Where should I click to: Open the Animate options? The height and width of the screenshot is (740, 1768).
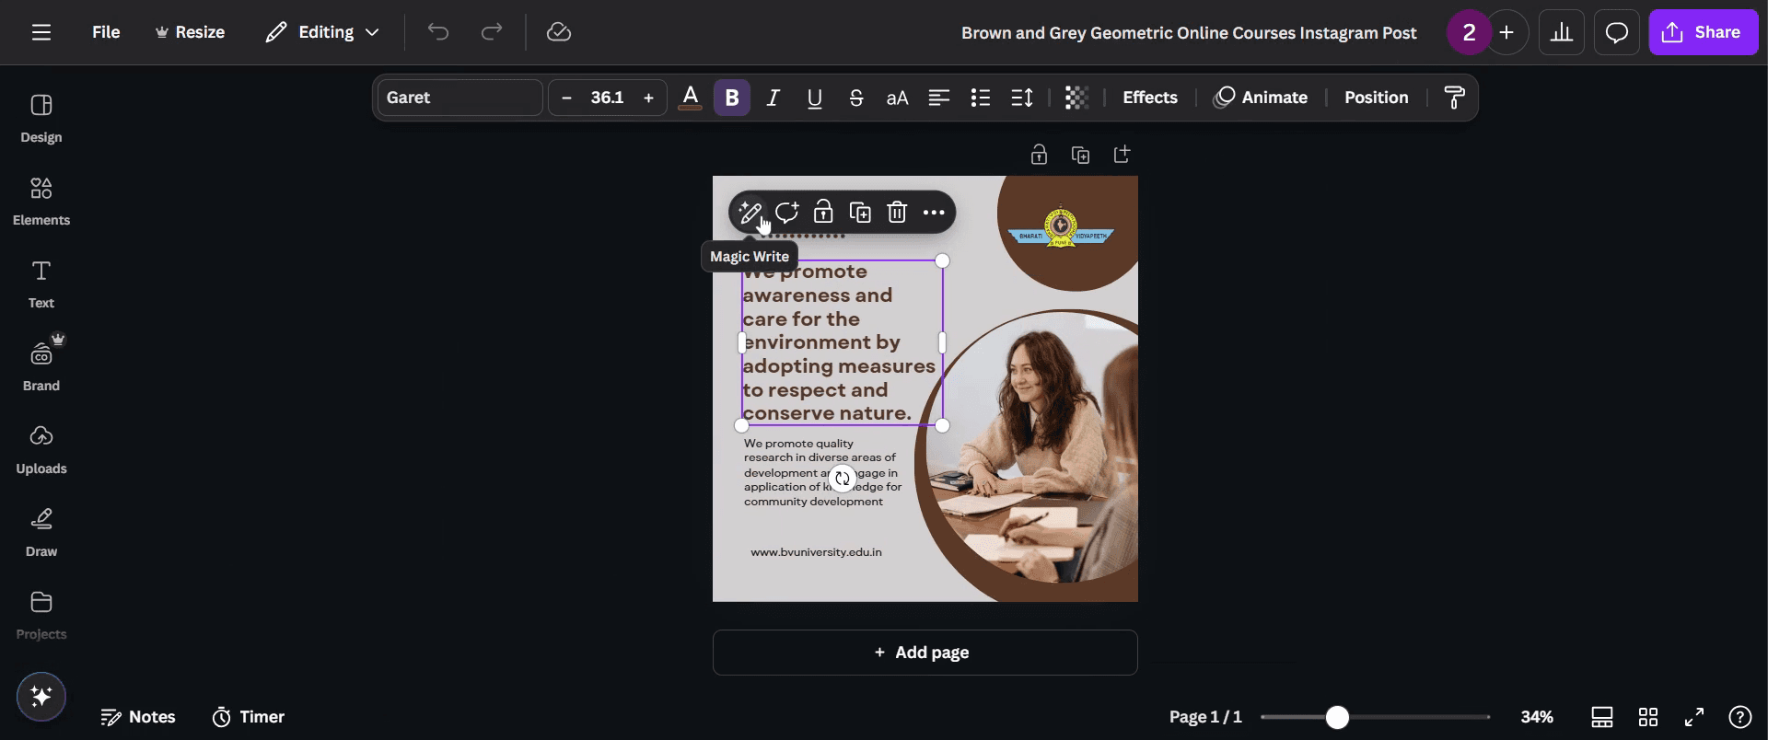pyautogui.click(x=1262, y=98)
